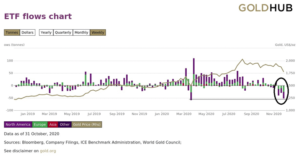Screen dimensions: 297x157
Task: Choose the Quarterly period view
Action: tap(63, 33)
